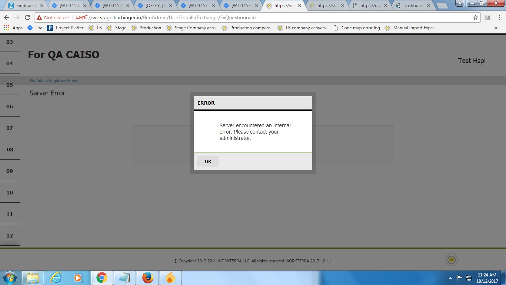Close the [OE-355] tab

pos(170,6)
